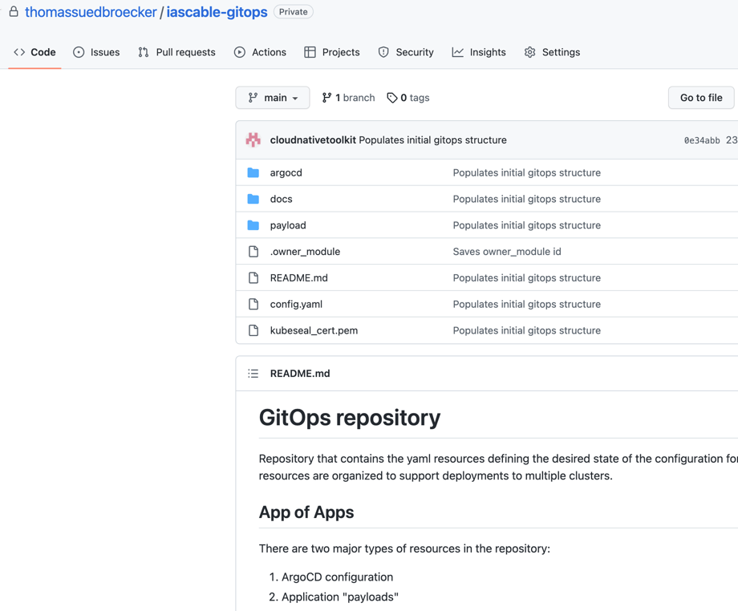Open the Issues tab

[96, 52]
